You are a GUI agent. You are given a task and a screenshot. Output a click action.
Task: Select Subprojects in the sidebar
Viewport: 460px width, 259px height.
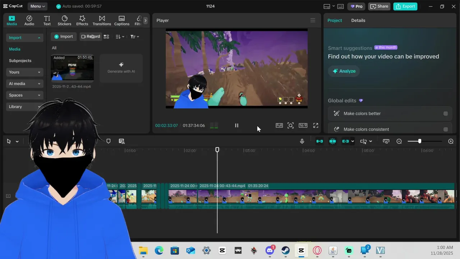[20, 61]
